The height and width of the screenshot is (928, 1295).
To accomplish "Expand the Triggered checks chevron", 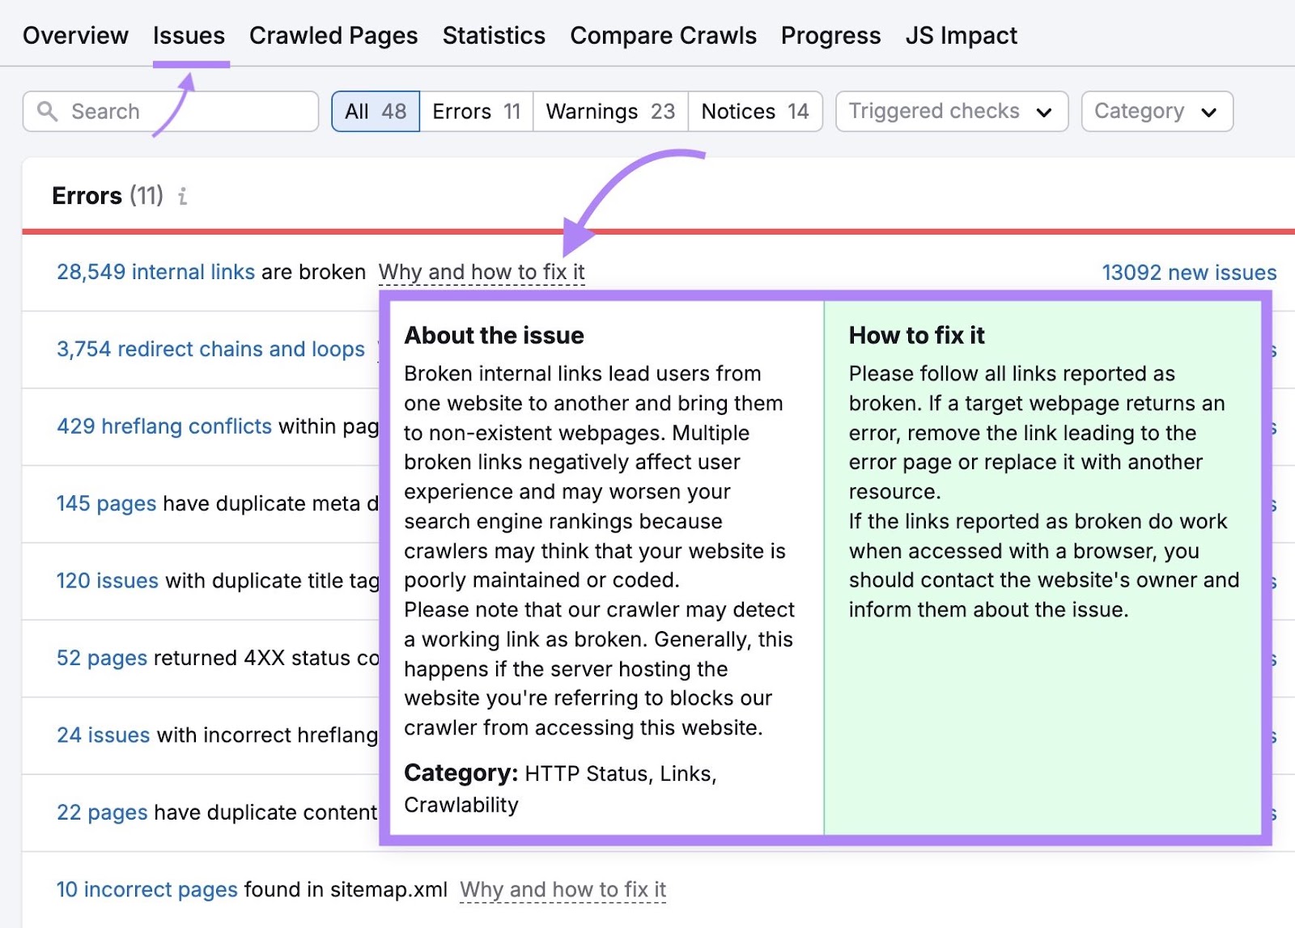I will (1045, 112).
